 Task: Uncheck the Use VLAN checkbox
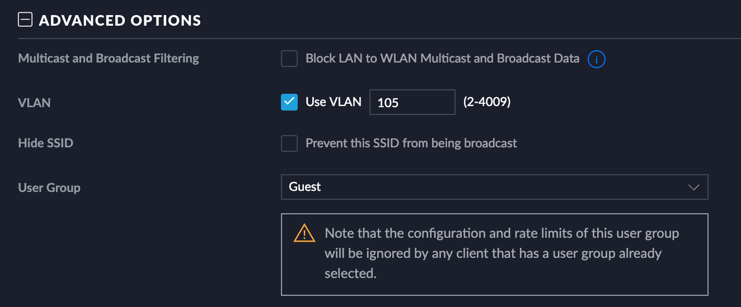pyautogui.click(x=289, y=102)
